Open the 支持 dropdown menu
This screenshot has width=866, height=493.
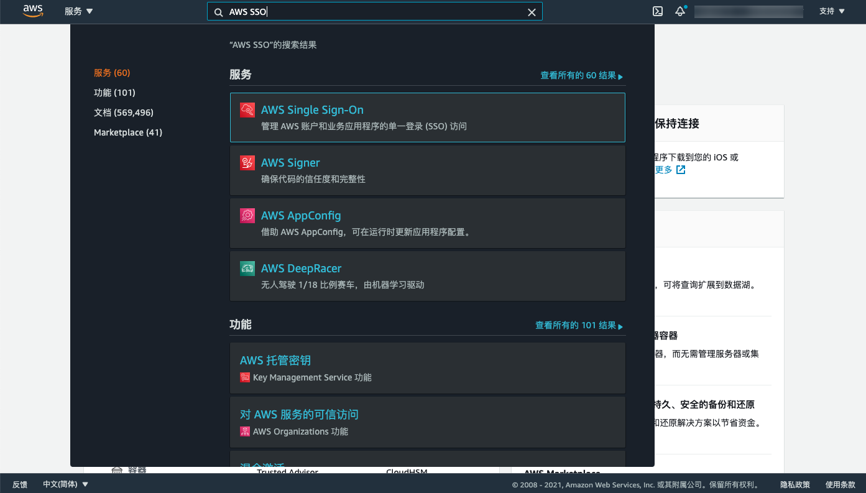pos(832,11)
